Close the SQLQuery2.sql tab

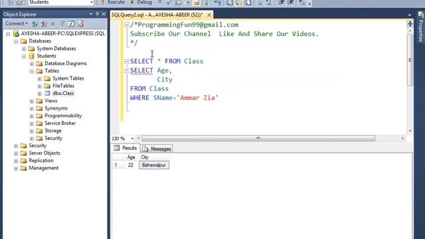pyautogui.click(x=209, y=15)
